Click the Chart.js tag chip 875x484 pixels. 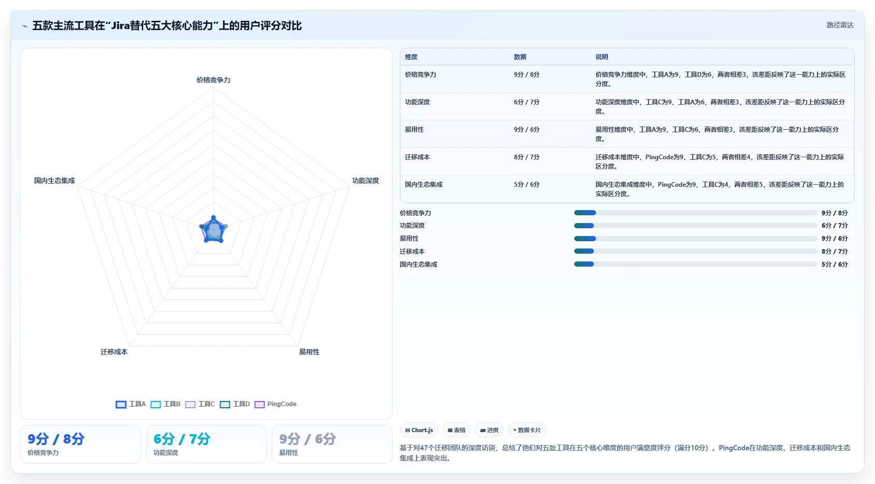[x=419, y=430]
